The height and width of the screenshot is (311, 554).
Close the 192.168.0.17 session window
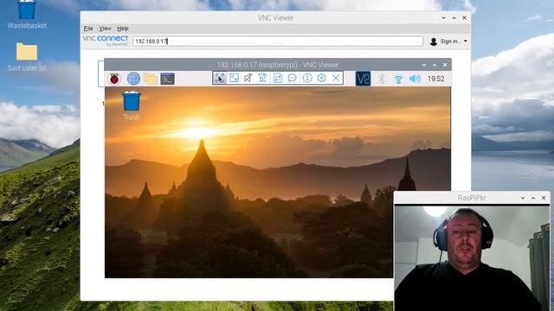point(445,65)
